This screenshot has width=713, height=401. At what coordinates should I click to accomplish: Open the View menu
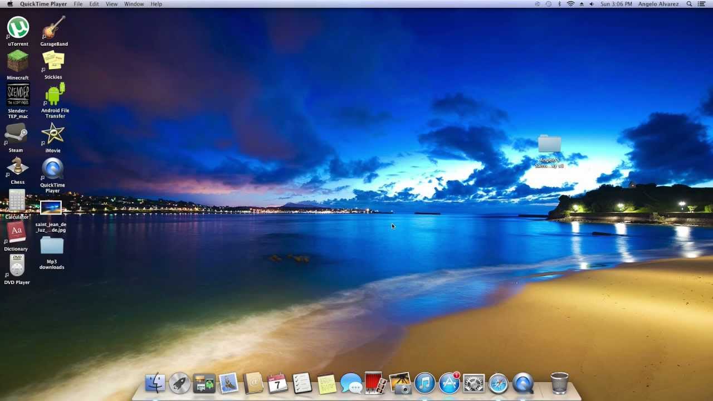[111, 4]
